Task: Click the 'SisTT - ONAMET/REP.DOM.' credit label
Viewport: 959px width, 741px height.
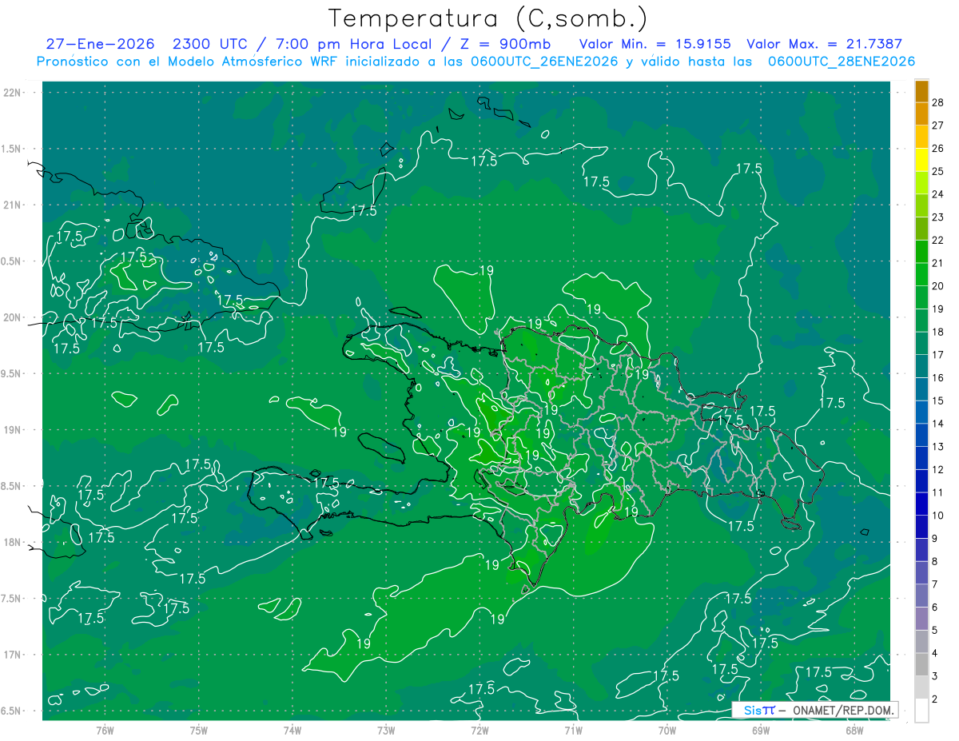Action: click(817, 710)
